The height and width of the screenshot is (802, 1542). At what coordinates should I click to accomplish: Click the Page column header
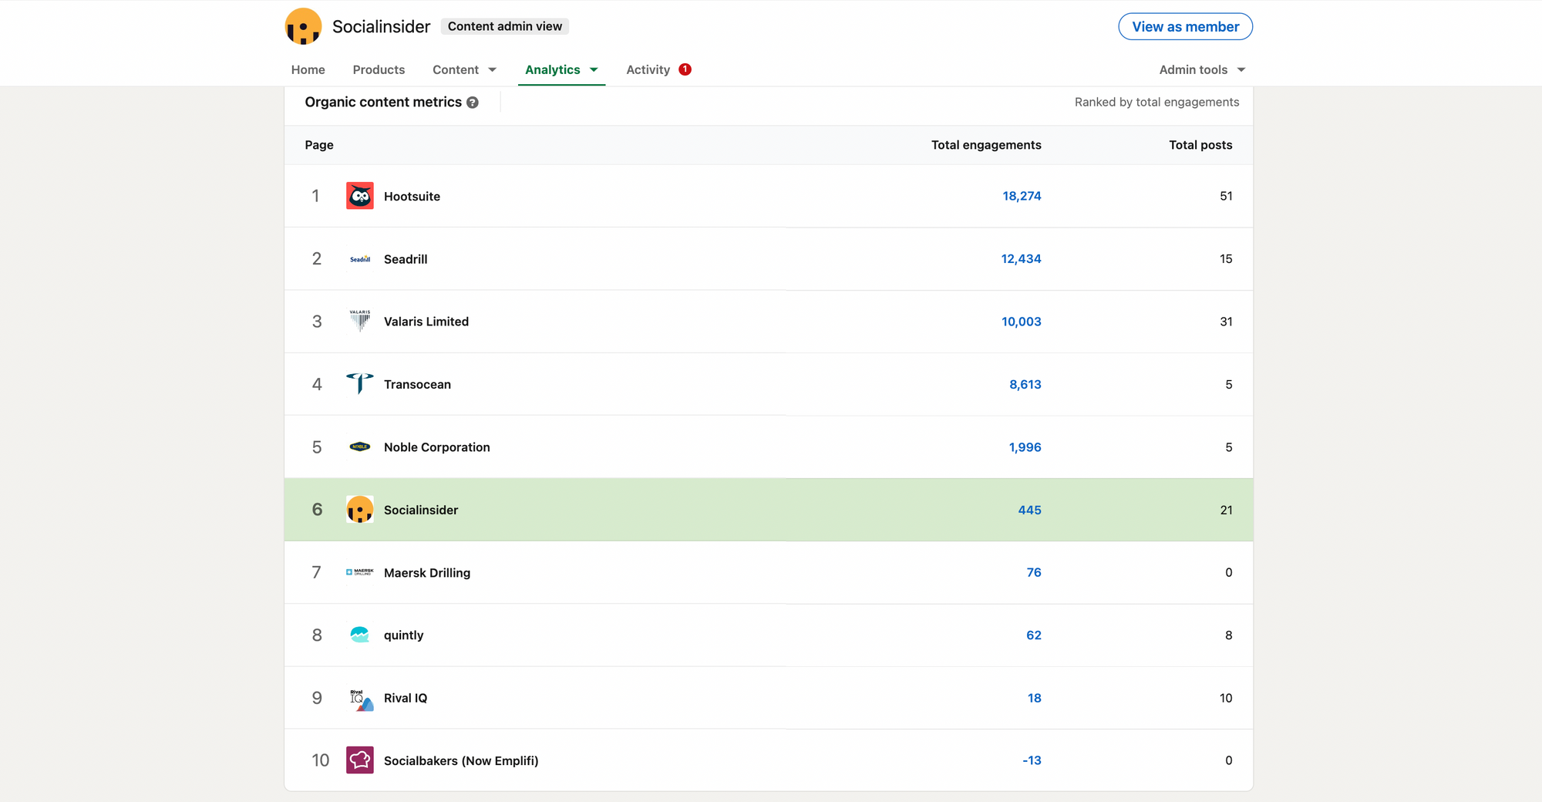click(319, 145)
